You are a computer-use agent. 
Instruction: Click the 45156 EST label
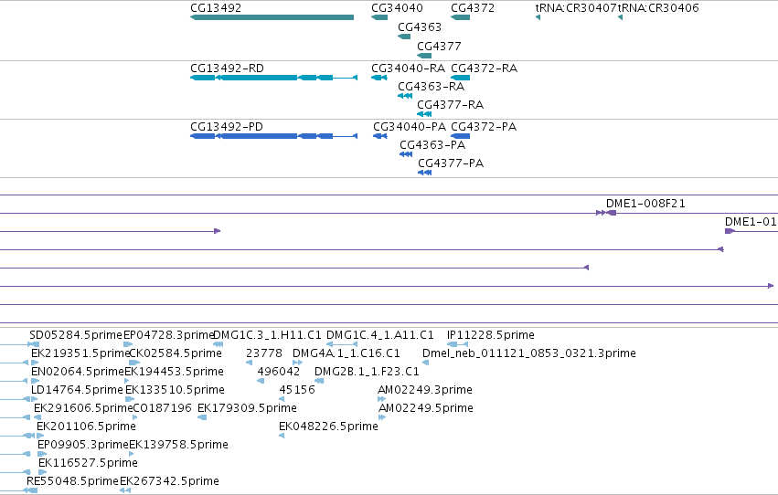click(297, 390)
